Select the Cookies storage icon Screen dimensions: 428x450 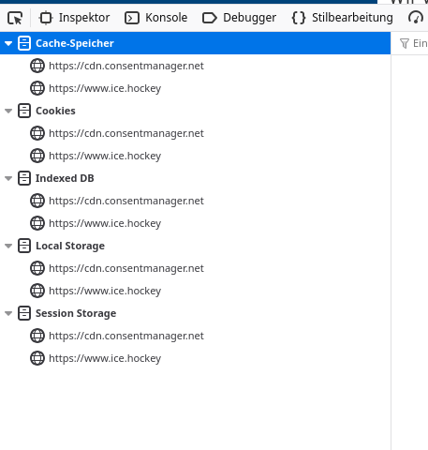click(x=24, y=111)
